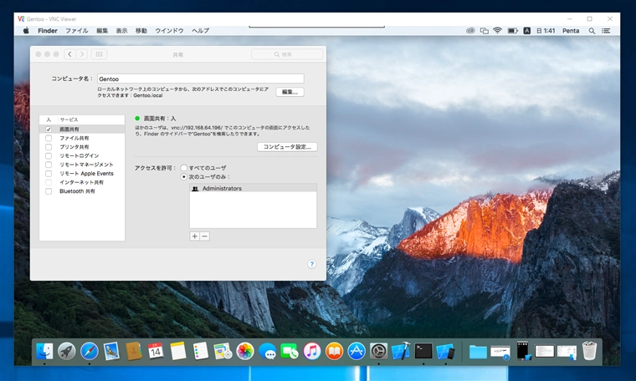
Task: Open iBooks orange book icon
Action: tap(334, 351)
